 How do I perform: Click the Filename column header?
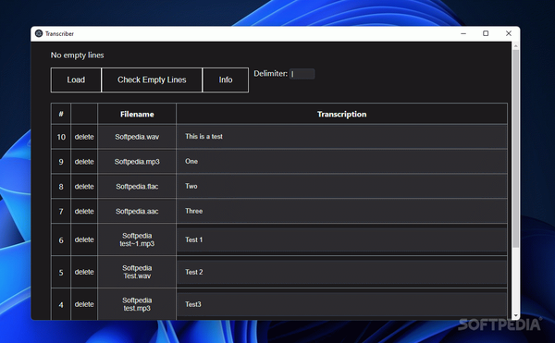137,115
